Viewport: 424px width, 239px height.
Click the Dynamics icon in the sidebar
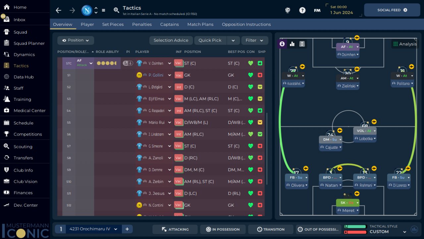point(7,55)
